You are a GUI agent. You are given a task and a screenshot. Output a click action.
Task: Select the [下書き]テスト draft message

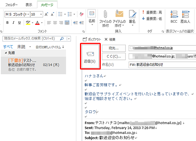click(x=33, y=65)
